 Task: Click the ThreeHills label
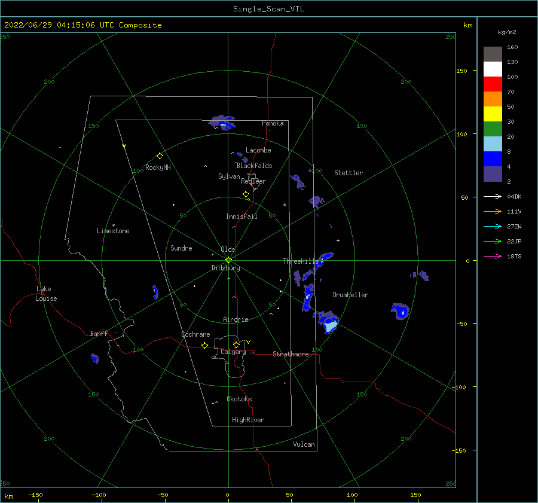[301, 261]
